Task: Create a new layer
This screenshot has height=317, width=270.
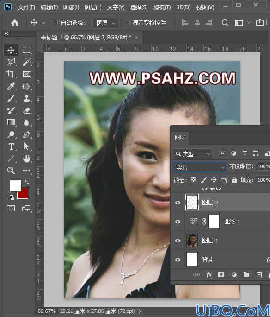Action: (x=259, y=274)
